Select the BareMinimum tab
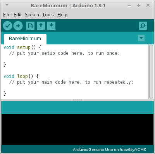Image resolution: width=155 pixels, height=154 pixels. [25, 39]
